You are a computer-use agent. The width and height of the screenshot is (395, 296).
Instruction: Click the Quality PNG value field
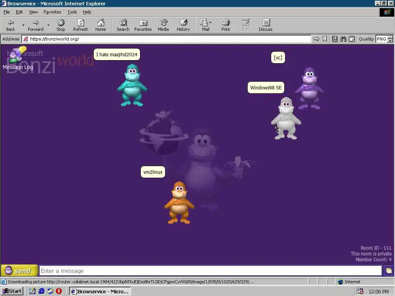click(x=381, y=39)
